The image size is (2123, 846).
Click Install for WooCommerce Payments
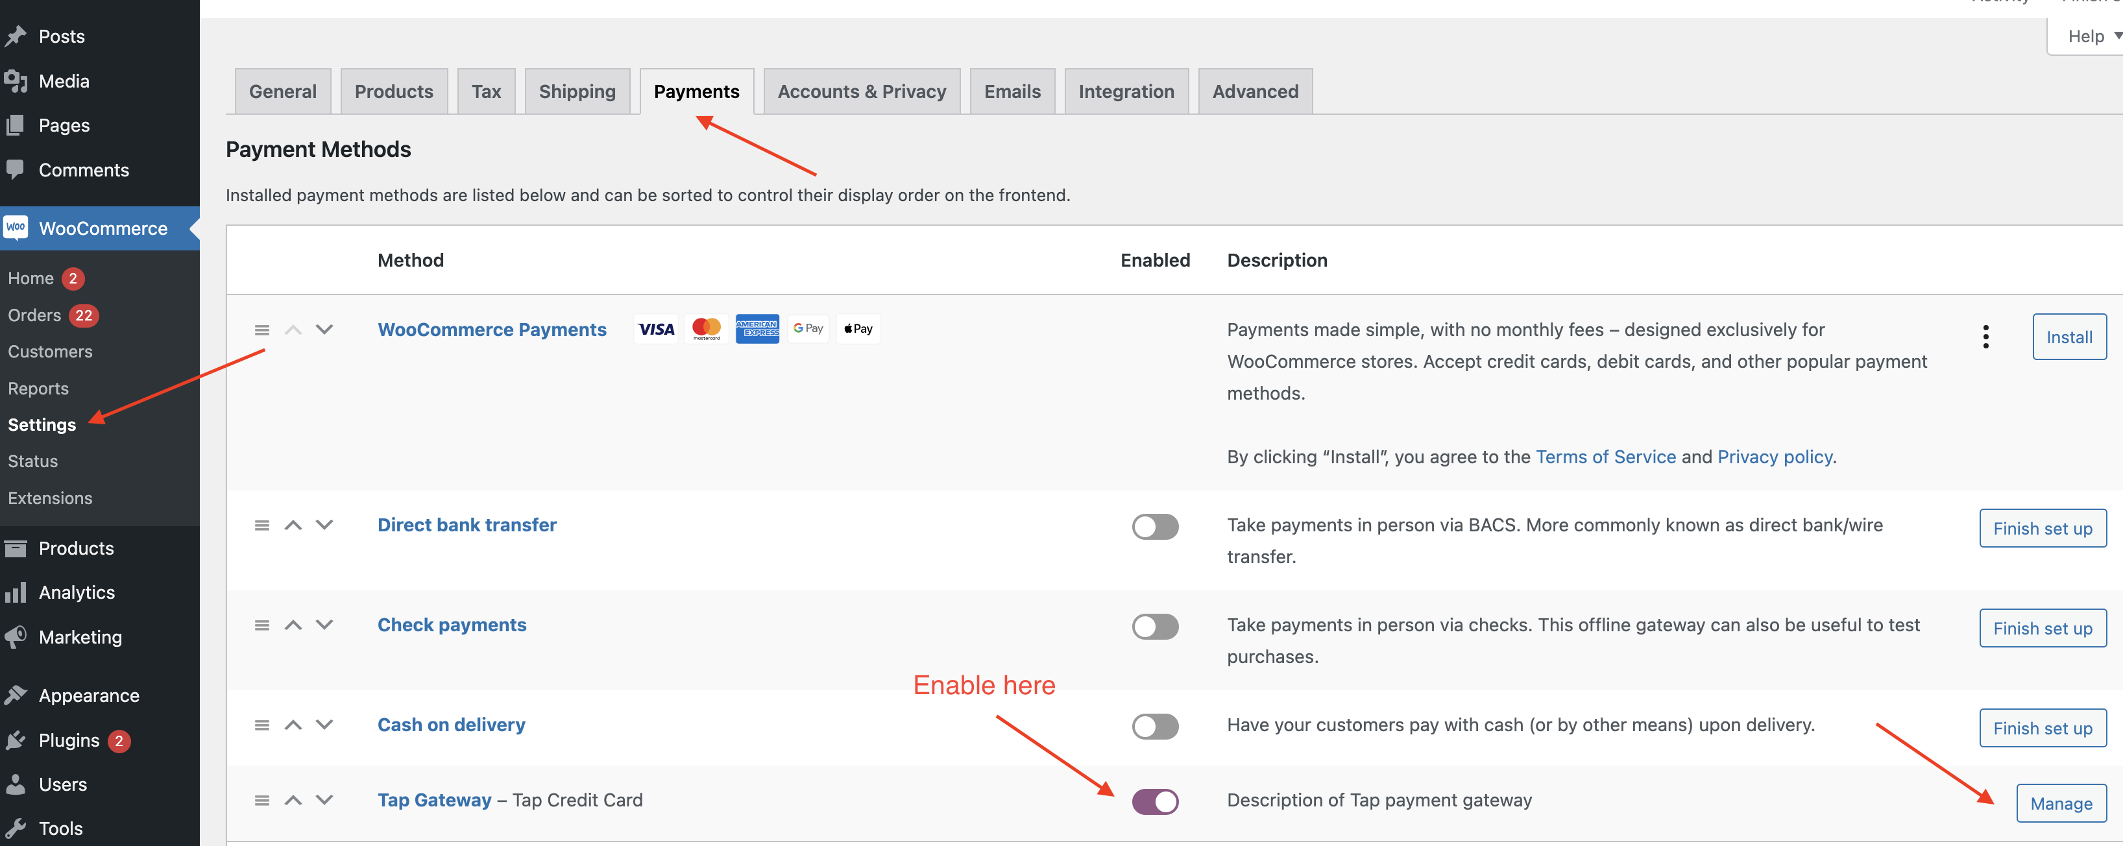pos(2069,336)
